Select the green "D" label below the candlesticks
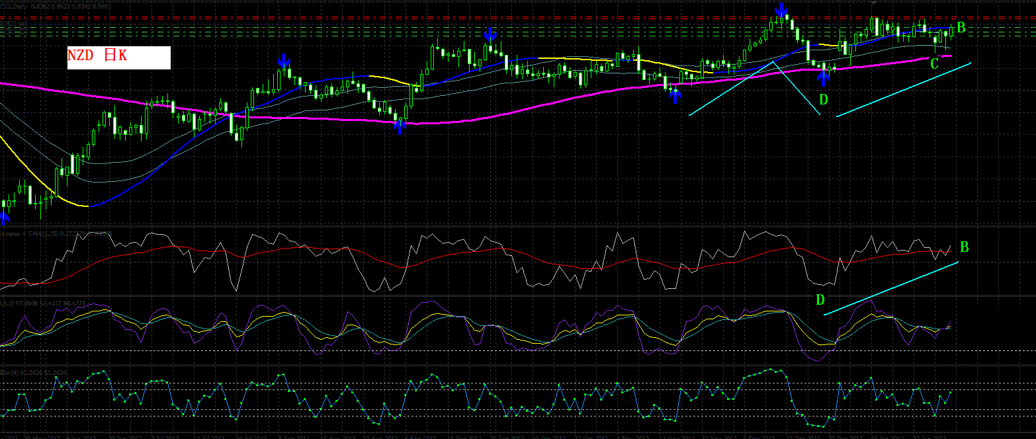The height and width of the screenshot is (439, 1036). click(824, 99)
